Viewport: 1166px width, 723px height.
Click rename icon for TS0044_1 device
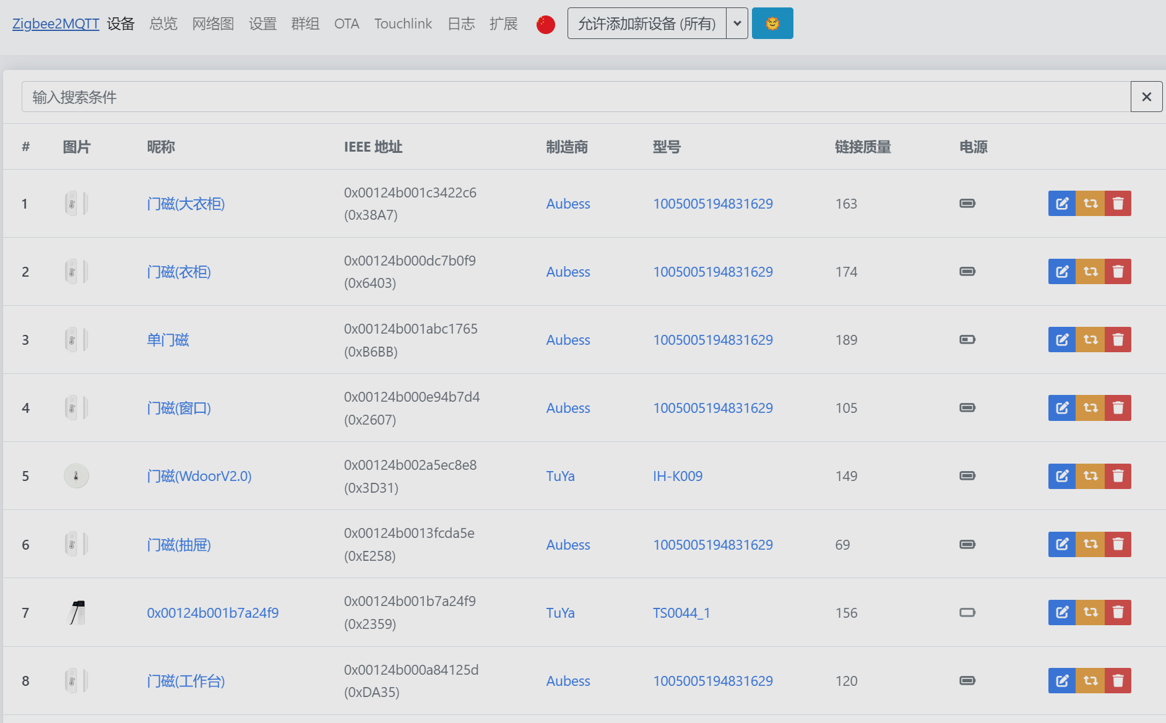(1061, 612)
